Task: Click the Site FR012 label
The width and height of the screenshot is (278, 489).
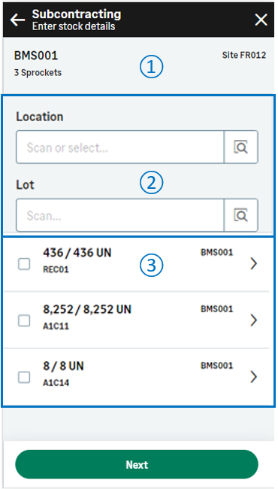Action: click(244, 55)
